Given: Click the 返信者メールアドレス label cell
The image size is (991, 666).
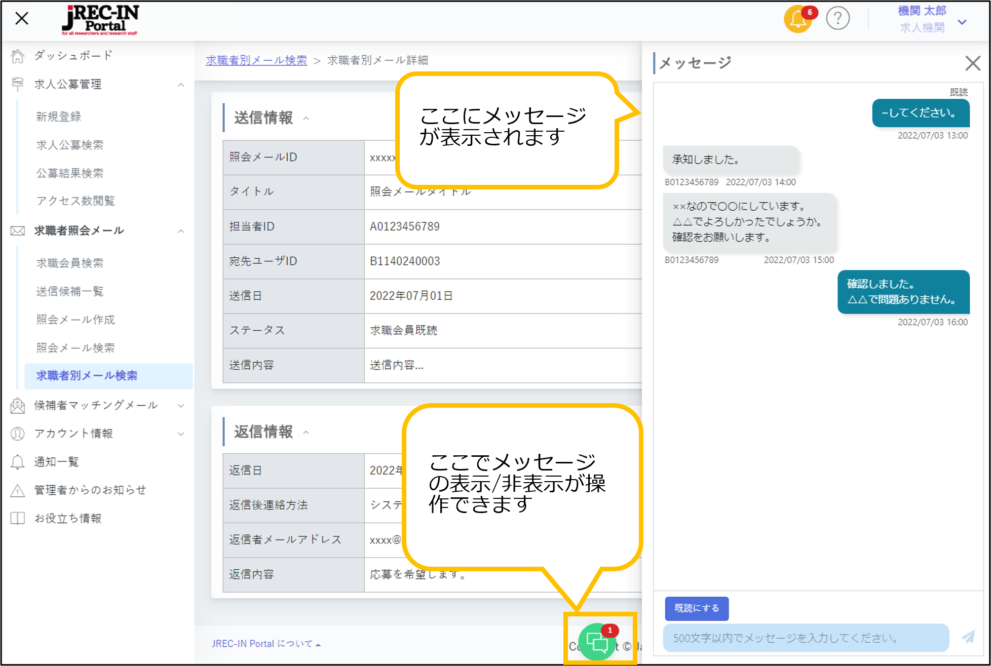Looking at the screenshot, I should 293,540.
